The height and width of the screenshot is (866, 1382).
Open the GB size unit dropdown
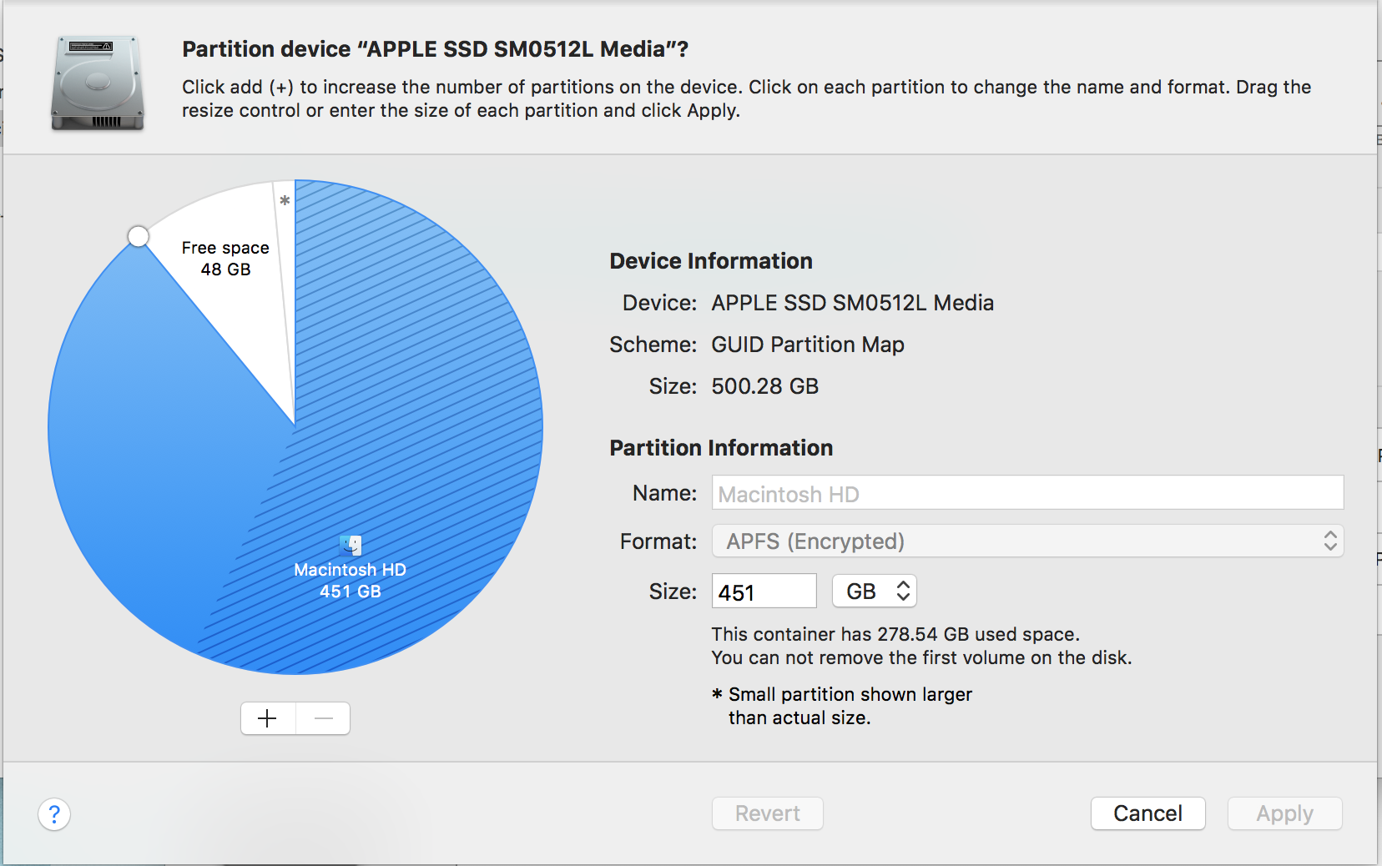tap(875, 592)
